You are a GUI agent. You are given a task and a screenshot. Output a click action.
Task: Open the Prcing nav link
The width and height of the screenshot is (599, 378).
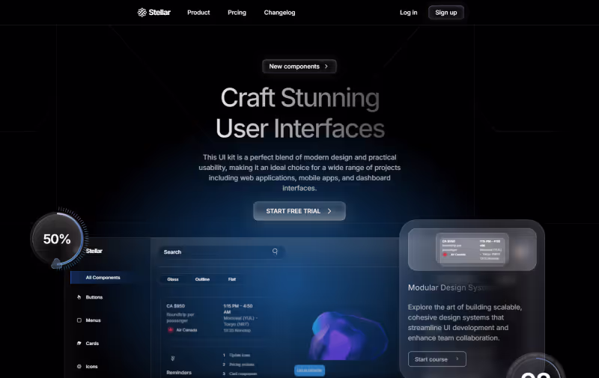(237, 13)
